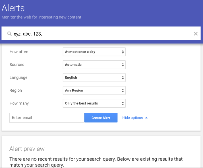This screenshot has width=203, height=168.
Task: Click the Create Alert button
Action: 101,118
